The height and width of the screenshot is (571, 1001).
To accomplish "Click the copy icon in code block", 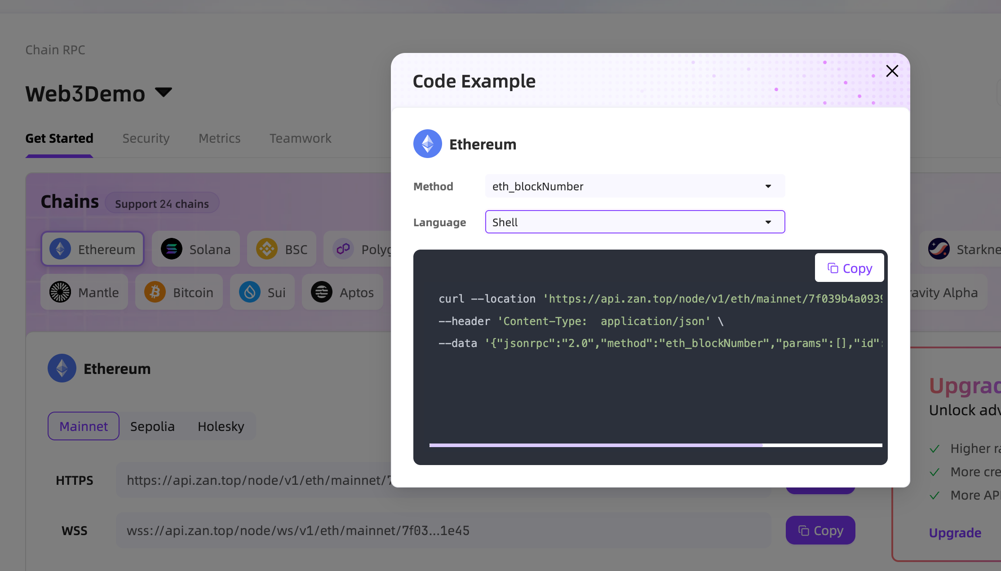I will click(833, 268).
